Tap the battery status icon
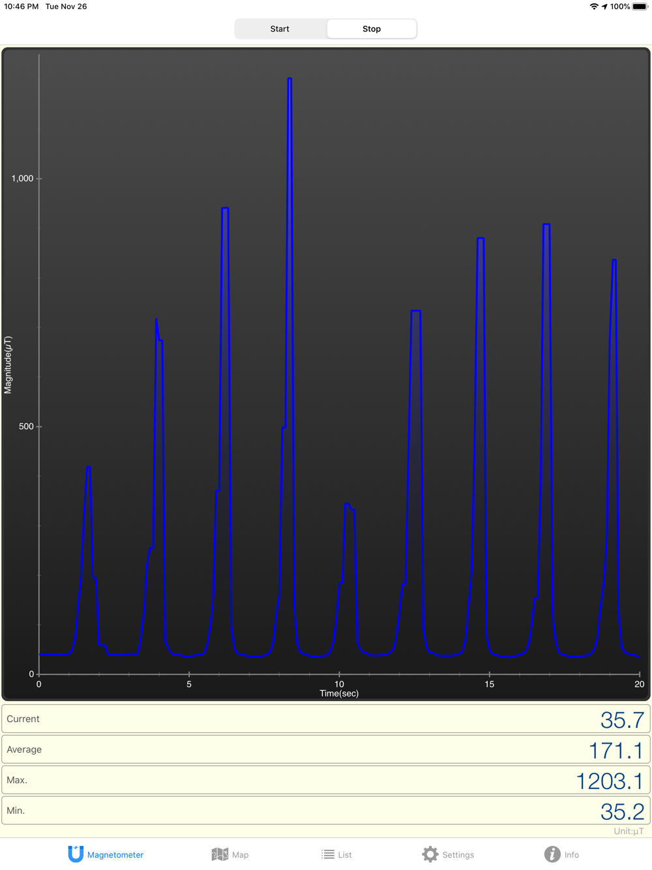 (640, 7)
